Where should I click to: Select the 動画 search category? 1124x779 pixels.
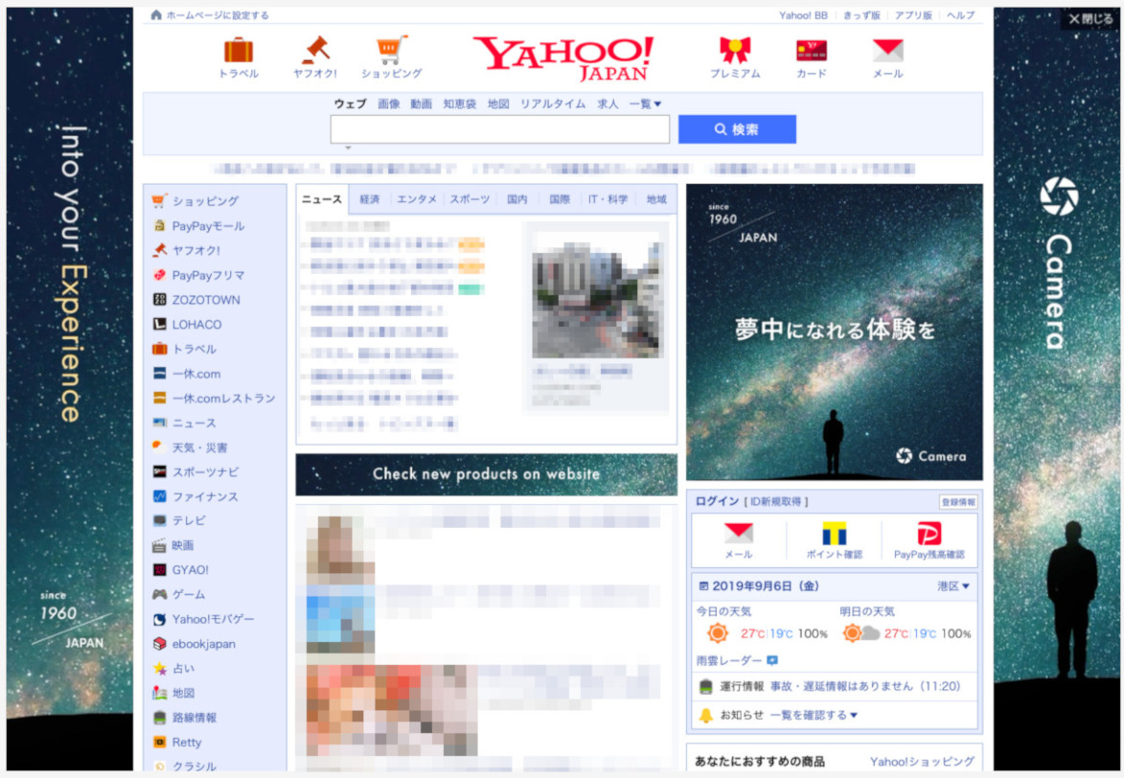pos(421,103)
